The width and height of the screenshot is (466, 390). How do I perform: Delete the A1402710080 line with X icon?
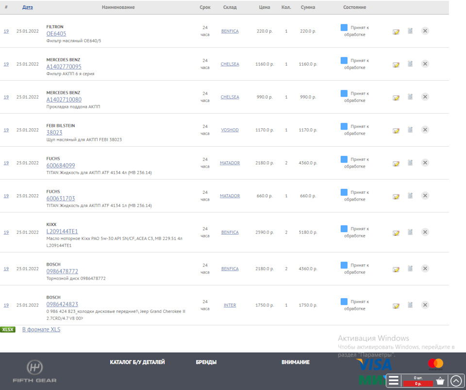tap(425, 97)
